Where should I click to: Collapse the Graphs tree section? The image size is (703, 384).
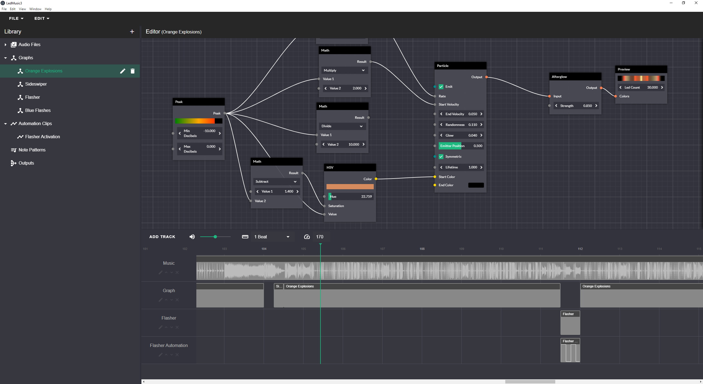pyautogui.click(x=5, y=58)
